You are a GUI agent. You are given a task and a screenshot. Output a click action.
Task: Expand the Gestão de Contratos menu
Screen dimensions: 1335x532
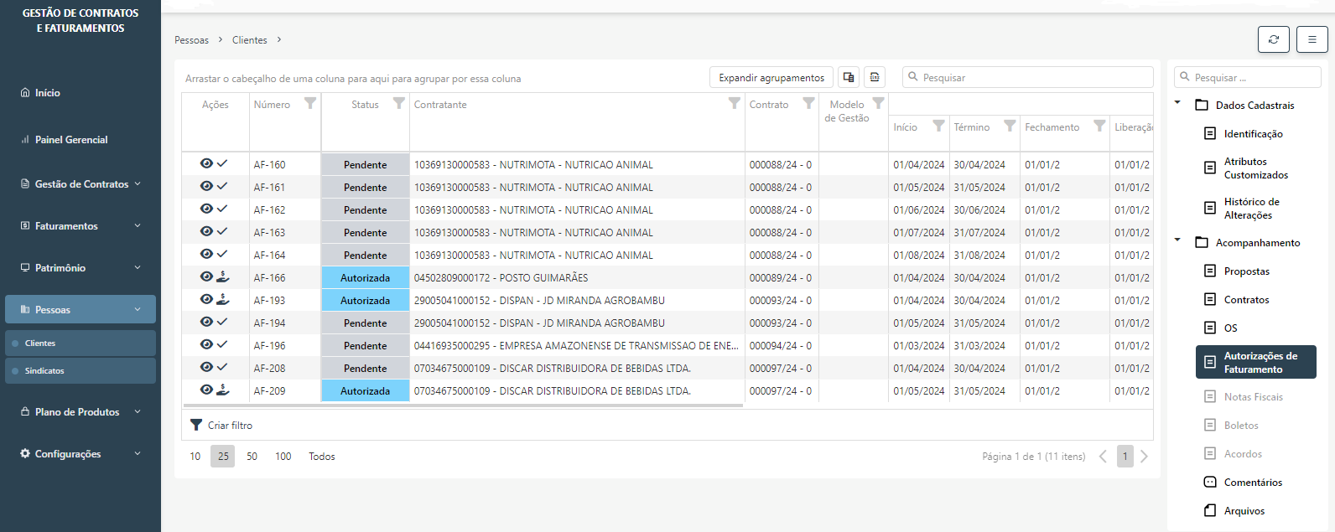(81, 184)
